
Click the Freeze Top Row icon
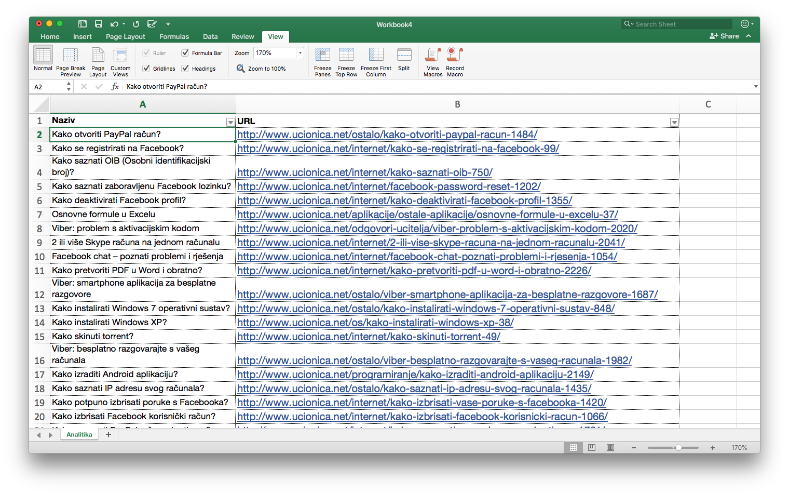pyautogui.click(x=346, y=55)
